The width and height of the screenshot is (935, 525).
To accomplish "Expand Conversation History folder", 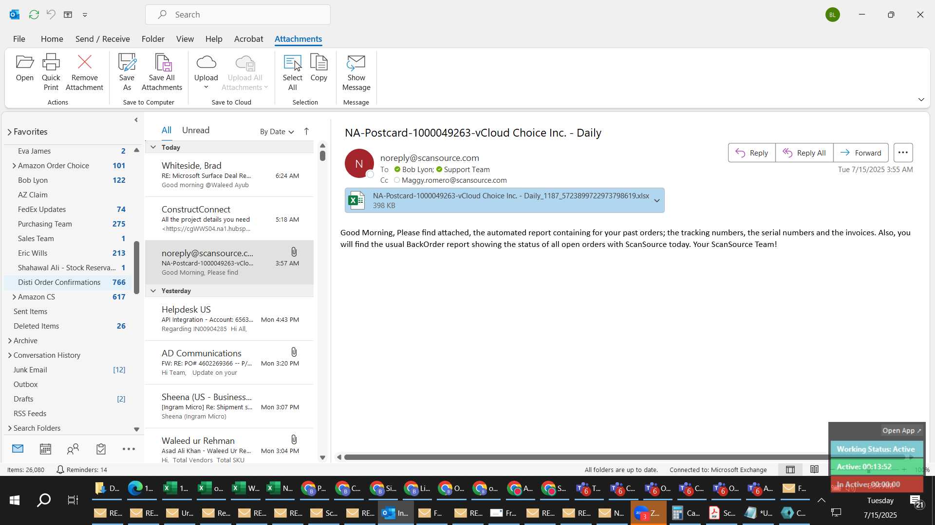I will pyautogui.click(x=10, y=355).
